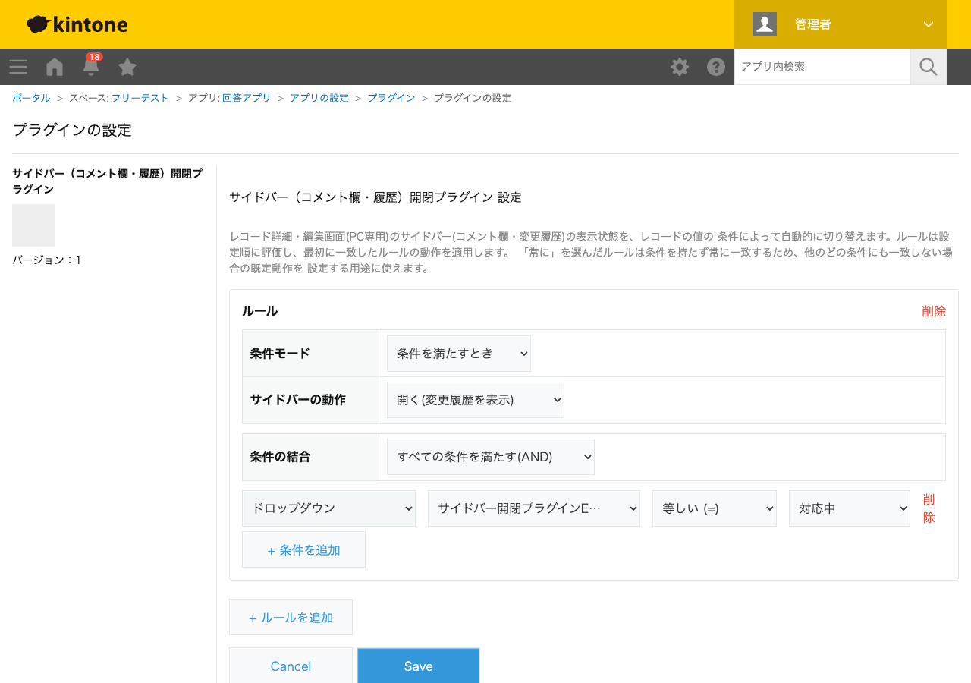
Task: Open 条件の結合 dropdown
Action: point(491,457)
